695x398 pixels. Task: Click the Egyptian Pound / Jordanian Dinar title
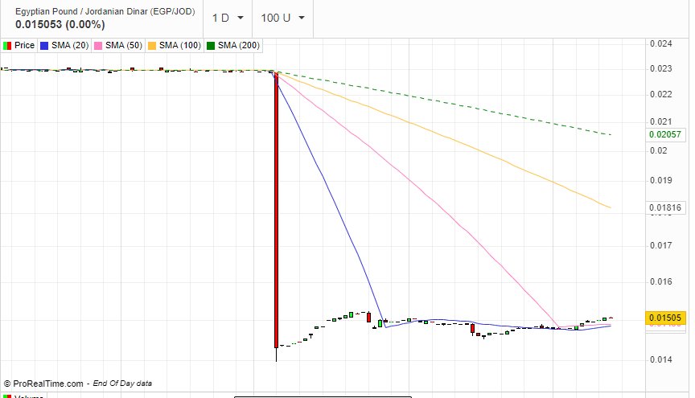pos(105,11)
